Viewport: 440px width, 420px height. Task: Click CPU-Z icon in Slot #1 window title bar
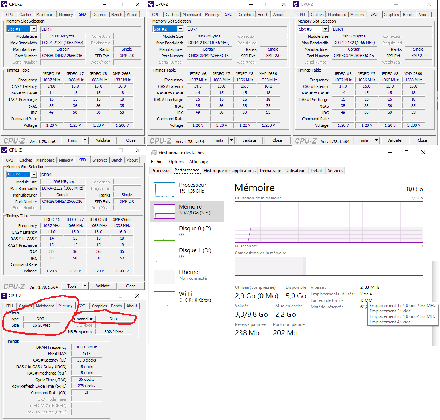(x=4, y=4)
